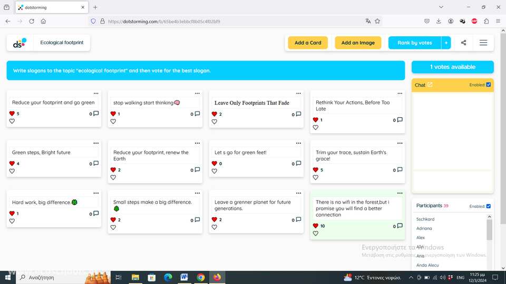Click red heart showing 10 votes
The height and width of the screenshot is (284, 506).
tap(316, 226)
